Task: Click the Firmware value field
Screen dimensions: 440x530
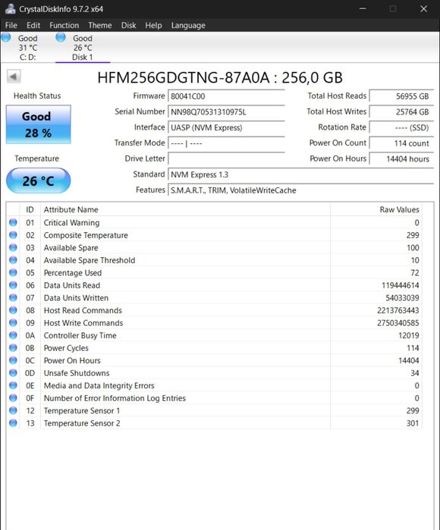Action: (226, 96)
